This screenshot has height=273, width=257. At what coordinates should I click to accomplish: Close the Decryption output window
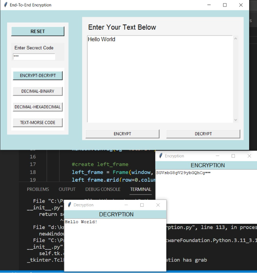158,205
